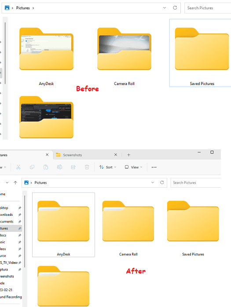
Task: Click the Up arrow navigation button
Action: pyautogui.click(x=15, y=182)
